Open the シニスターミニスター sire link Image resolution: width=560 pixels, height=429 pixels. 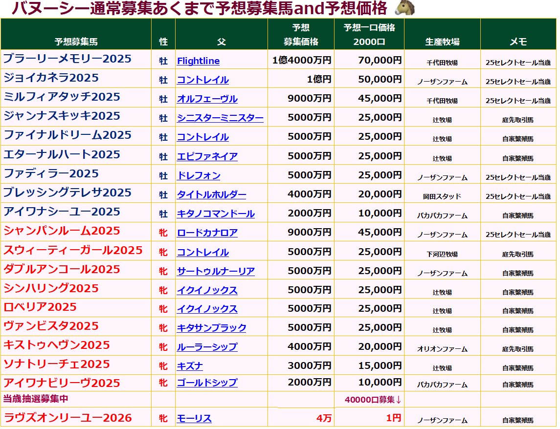pos(221,118)
